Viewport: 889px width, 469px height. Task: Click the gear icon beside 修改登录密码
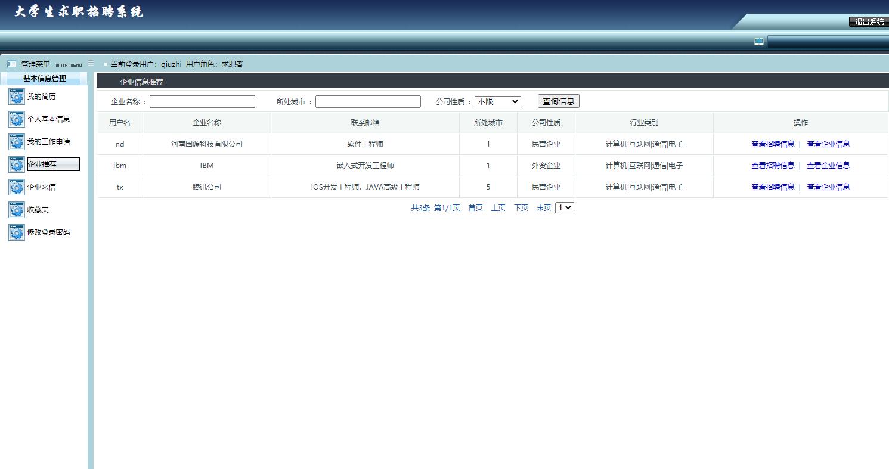(16, 232)
